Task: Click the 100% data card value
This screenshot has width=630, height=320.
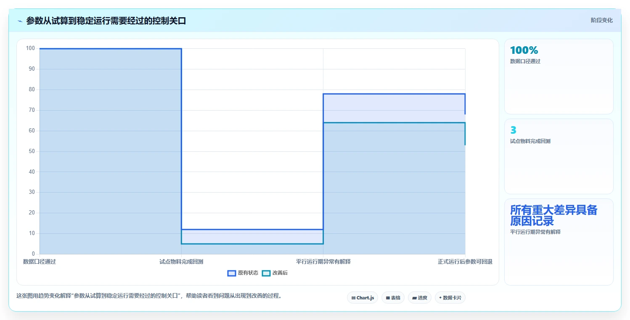Action: [524, 50]
